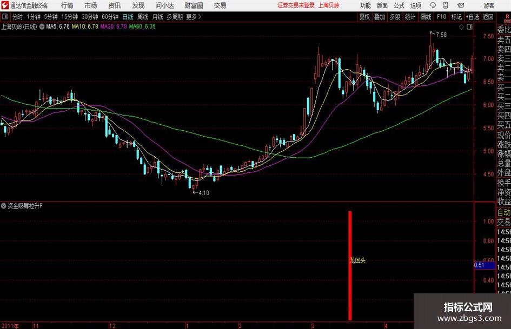
Task: Expand the 资金吸筹拉升F indicator dropdown arrow
Action: coord(4,206)
